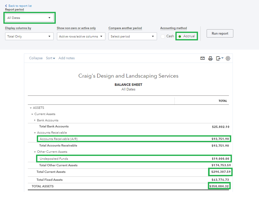Collapse the Other Current Assets section

coord(35,152)
